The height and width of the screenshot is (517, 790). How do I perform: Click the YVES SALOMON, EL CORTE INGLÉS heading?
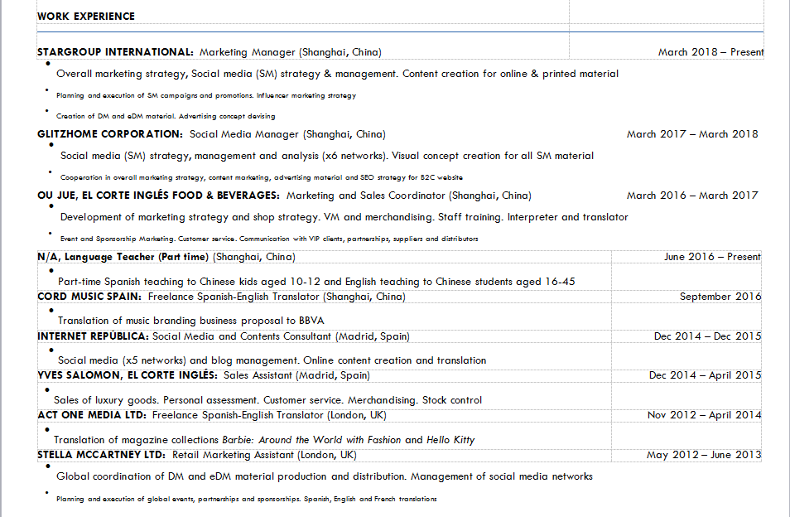128,375
